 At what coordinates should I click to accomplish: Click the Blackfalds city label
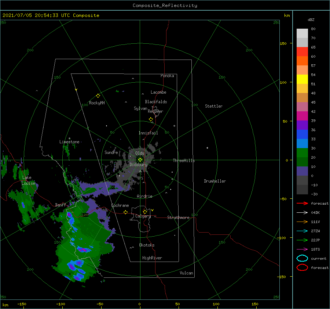click(x=156, y=102)
